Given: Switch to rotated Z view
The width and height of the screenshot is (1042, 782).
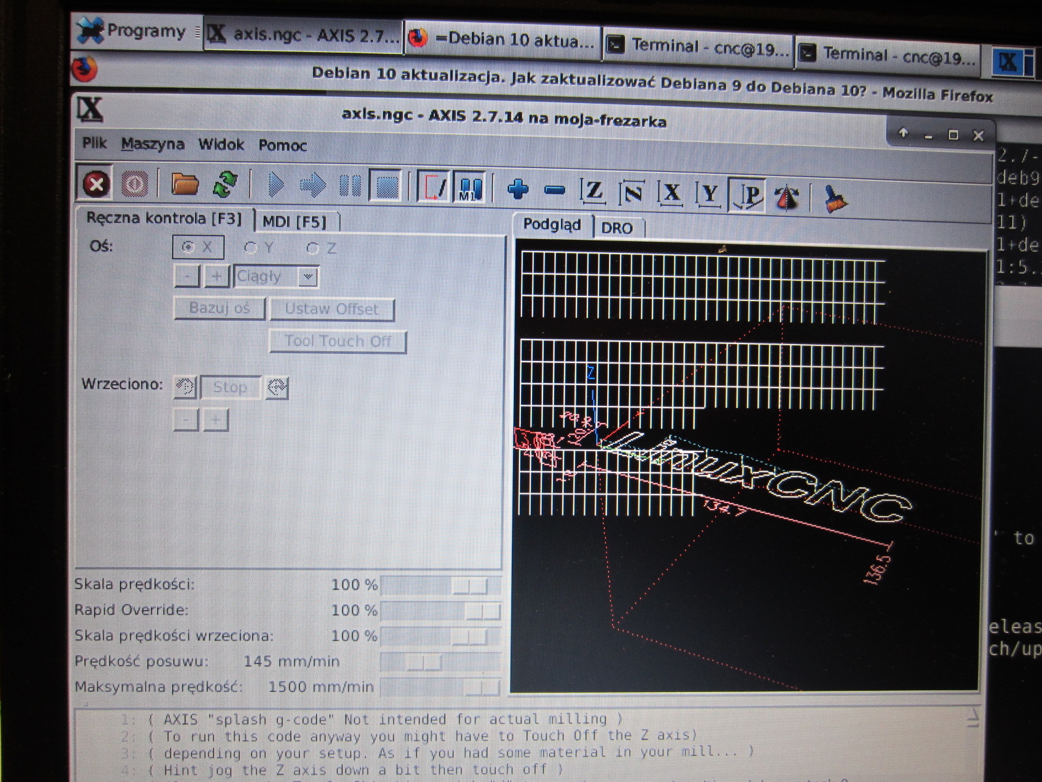Looking at the screenshot, I should click(x=632, y=193).
